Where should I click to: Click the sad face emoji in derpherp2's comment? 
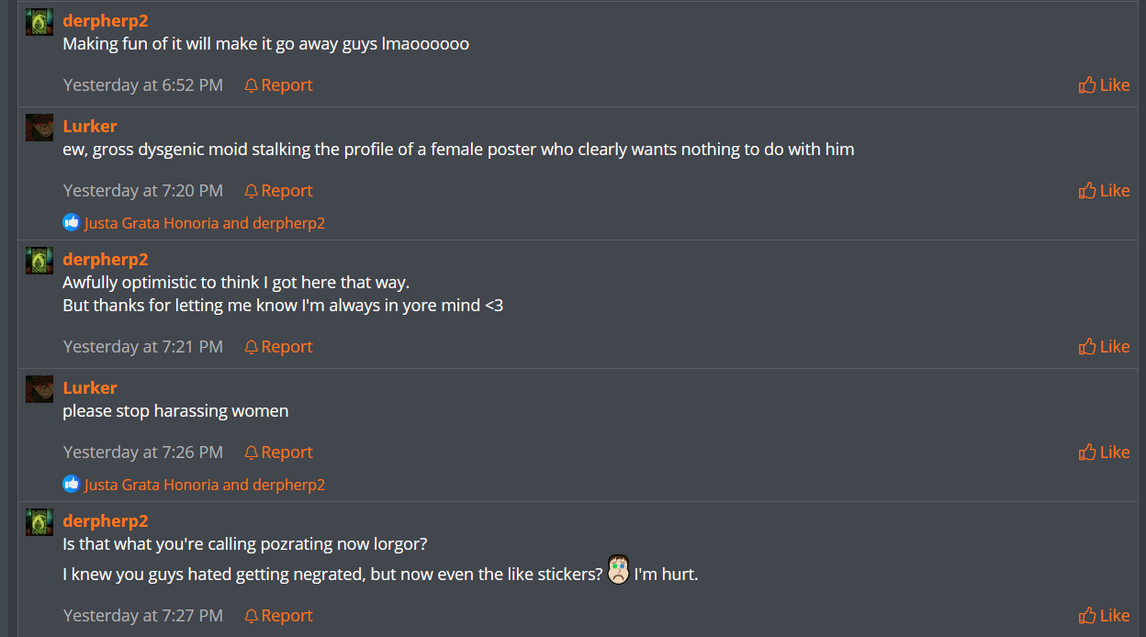[619, 571]
